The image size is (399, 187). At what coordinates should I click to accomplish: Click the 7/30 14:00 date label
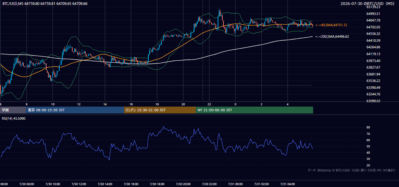[x=105, y=184]
